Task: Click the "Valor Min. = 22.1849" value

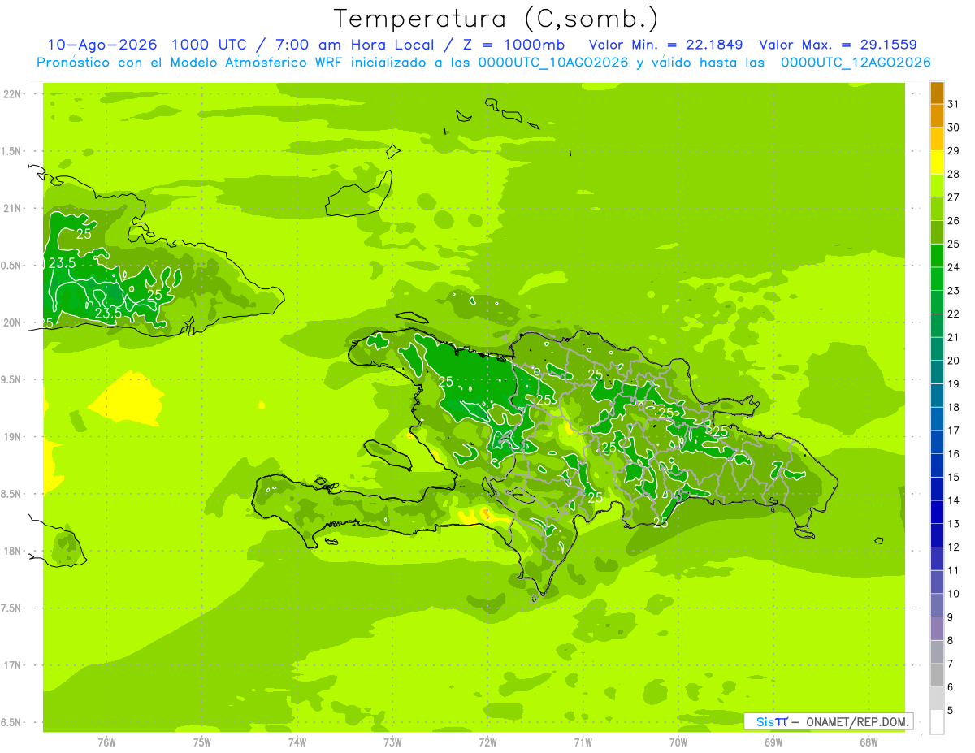Action: tap(666, 45)
